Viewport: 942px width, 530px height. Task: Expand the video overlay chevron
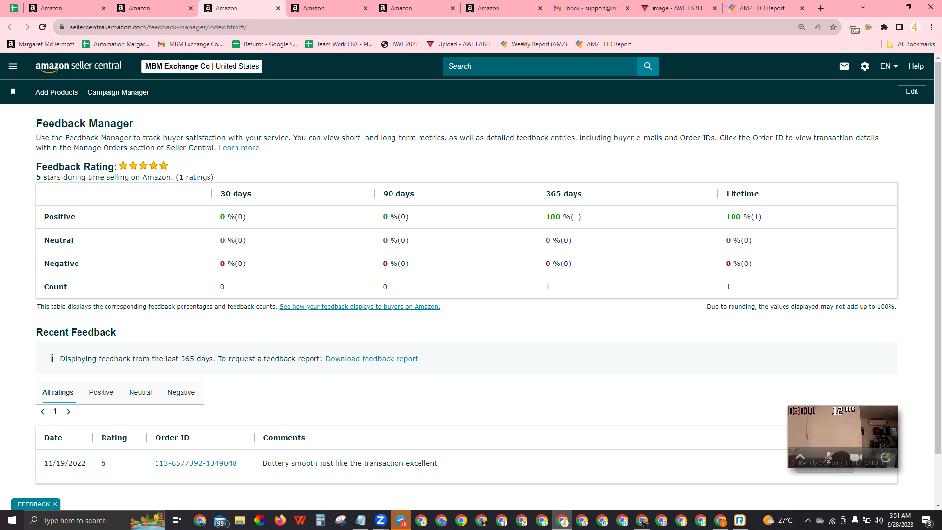click(x=800, y=457)
